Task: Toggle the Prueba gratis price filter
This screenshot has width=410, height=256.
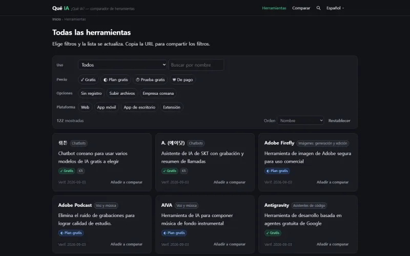Action: pos(150,80)
